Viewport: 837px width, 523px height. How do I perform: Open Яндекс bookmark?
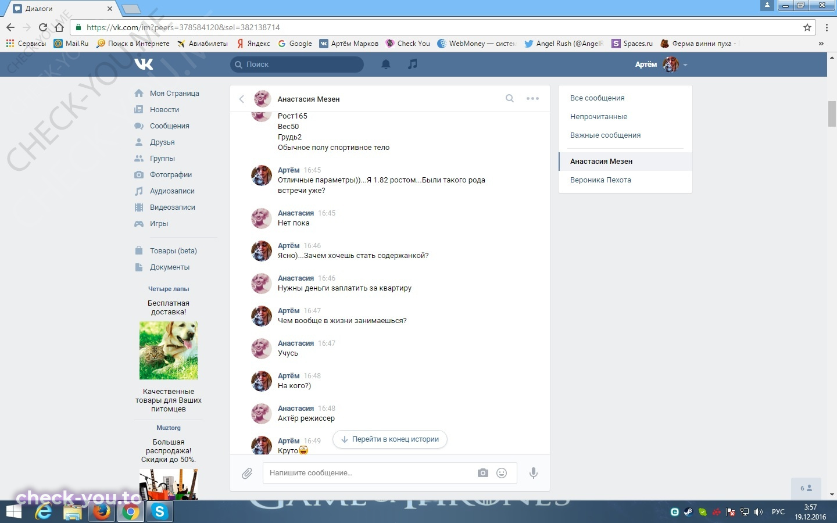pos(253,44)
